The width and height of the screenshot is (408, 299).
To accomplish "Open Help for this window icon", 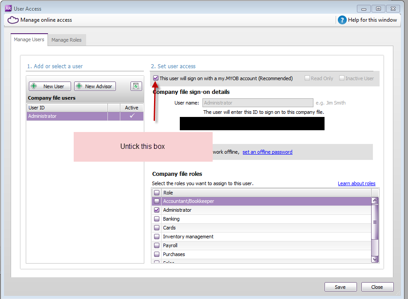I will click(x=342, y=20).
